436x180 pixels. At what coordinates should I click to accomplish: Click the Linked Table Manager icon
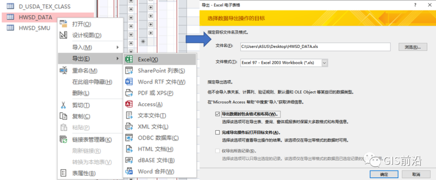point(64,140)
